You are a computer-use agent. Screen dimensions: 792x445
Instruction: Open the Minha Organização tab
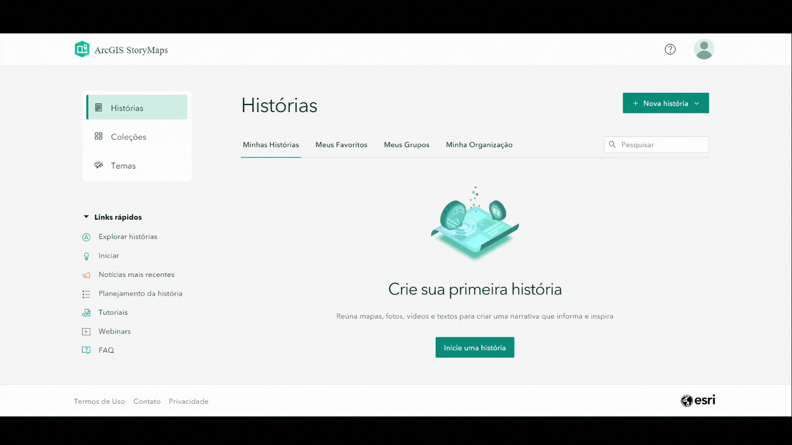point(479,145)
